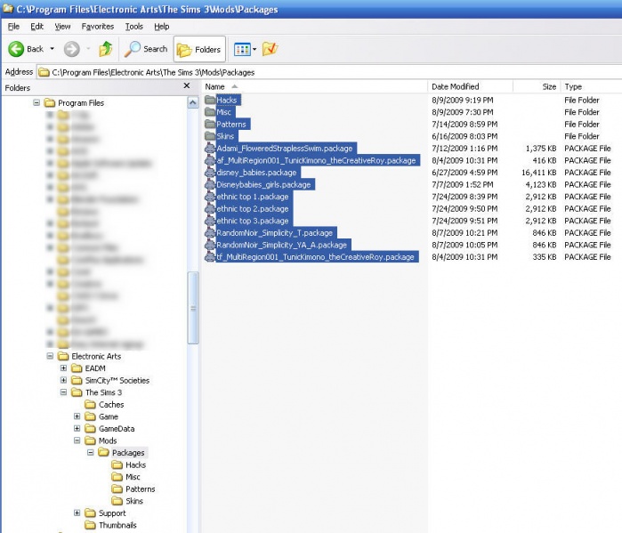This screenshot has height=533, width=622.
Task: Open the View menu
Action: (62, 27)
